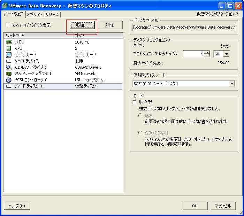Click the ヘルプ(H) button
This screenshot has width=244, height=216.
point(17,206)
